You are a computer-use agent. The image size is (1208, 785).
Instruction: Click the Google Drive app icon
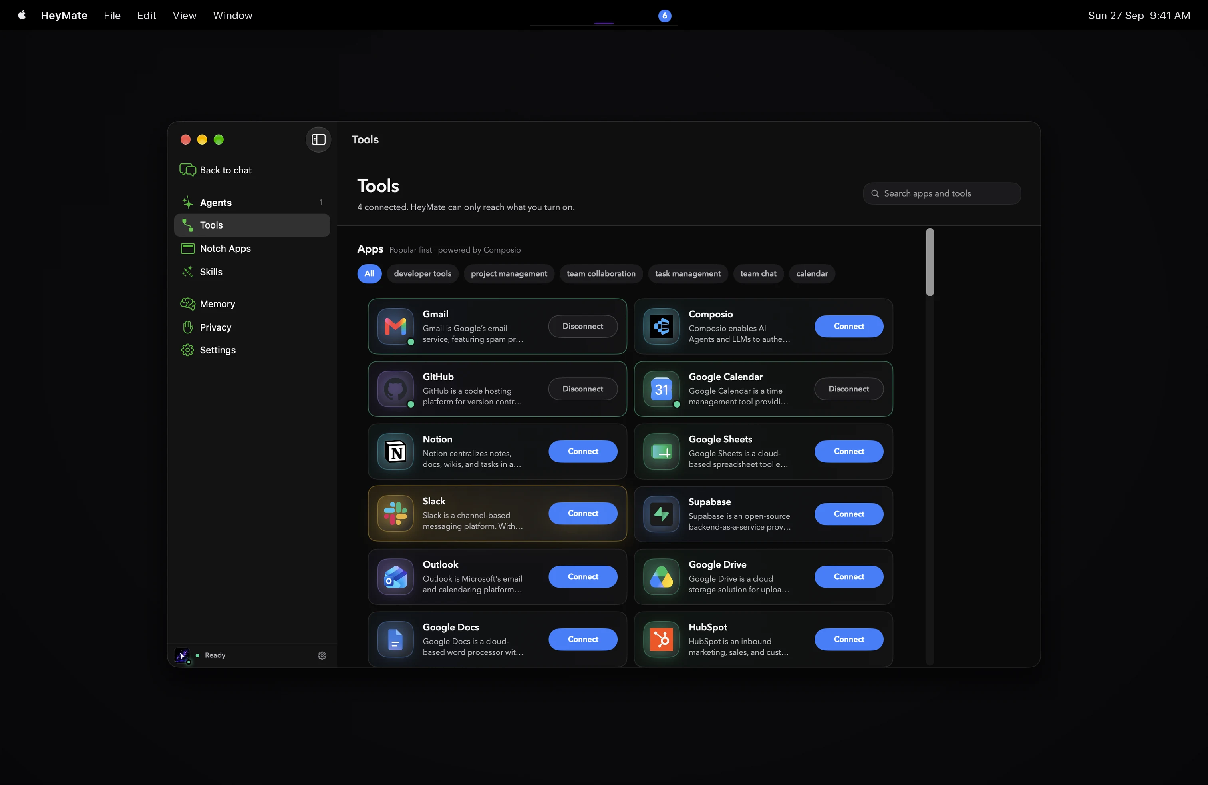[x=662, y=577]
